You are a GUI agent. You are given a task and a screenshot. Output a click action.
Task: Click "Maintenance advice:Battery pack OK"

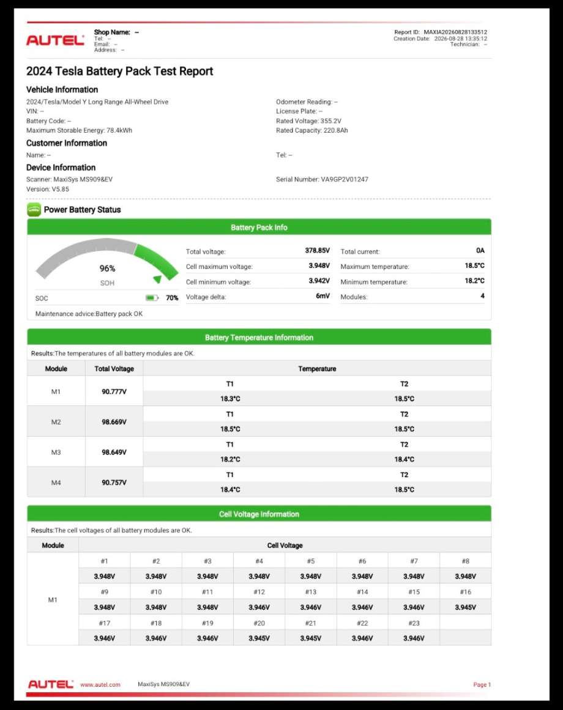89,314
